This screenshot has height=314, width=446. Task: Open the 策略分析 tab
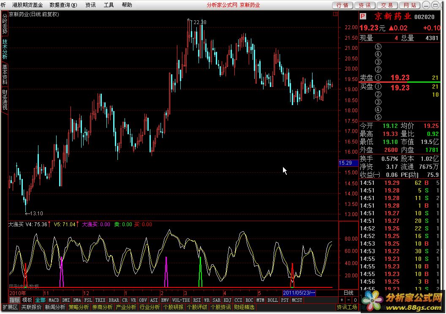tap(79, 307)
